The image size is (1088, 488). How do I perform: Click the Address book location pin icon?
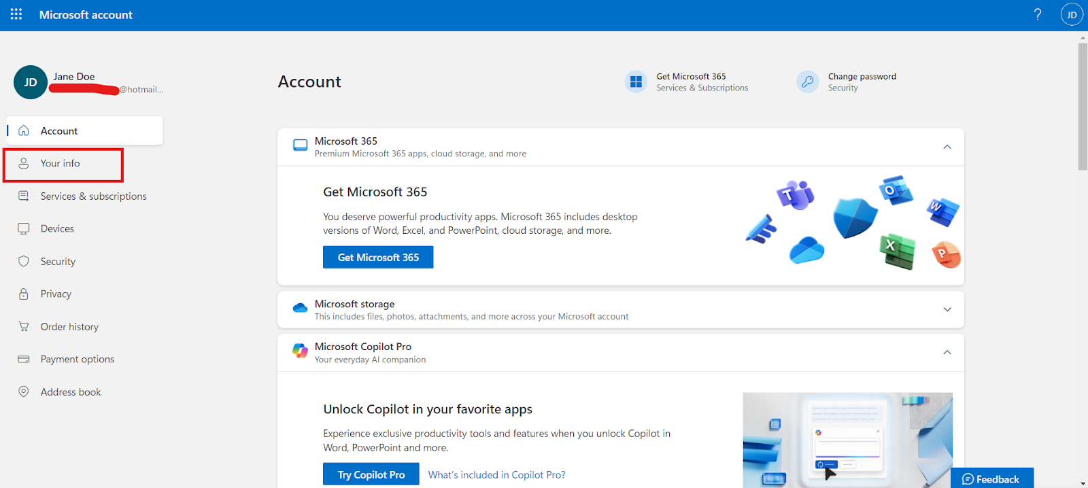(x=24, y=391)
